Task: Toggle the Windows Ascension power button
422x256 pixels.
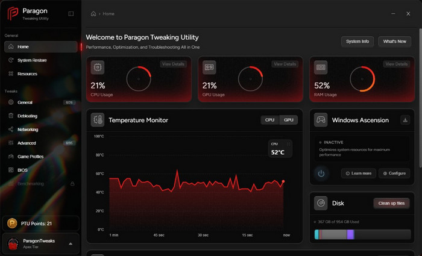Action: coord(321,173)
